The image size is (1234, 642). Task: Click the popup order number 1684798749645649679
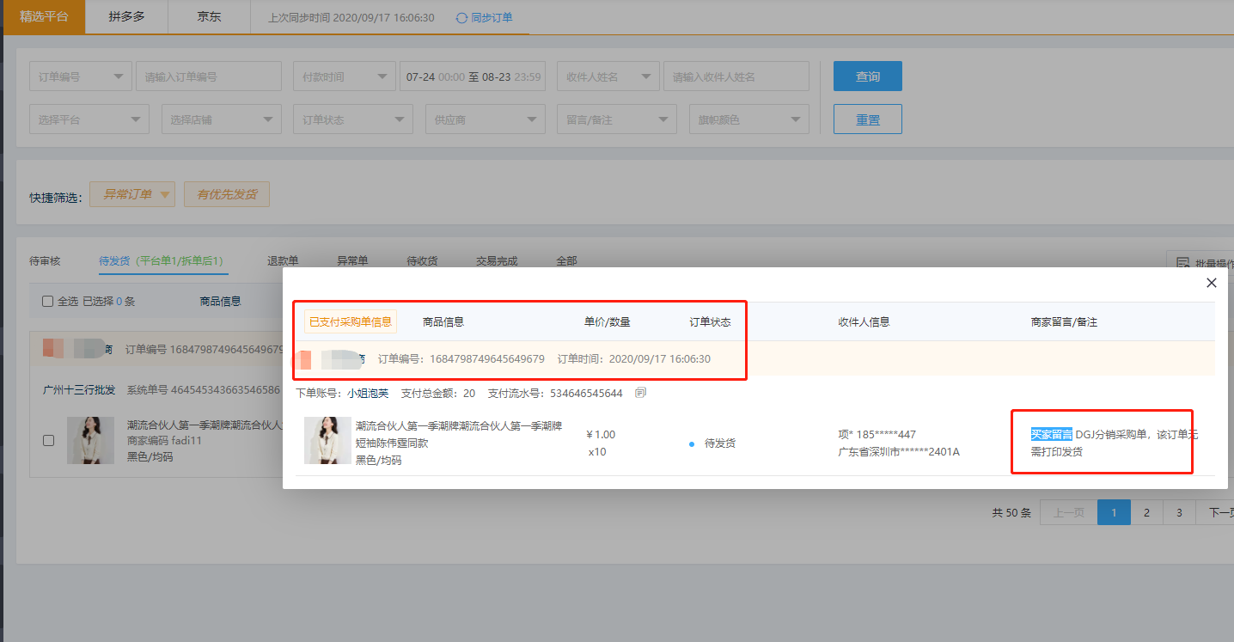(x=487, y=358)
